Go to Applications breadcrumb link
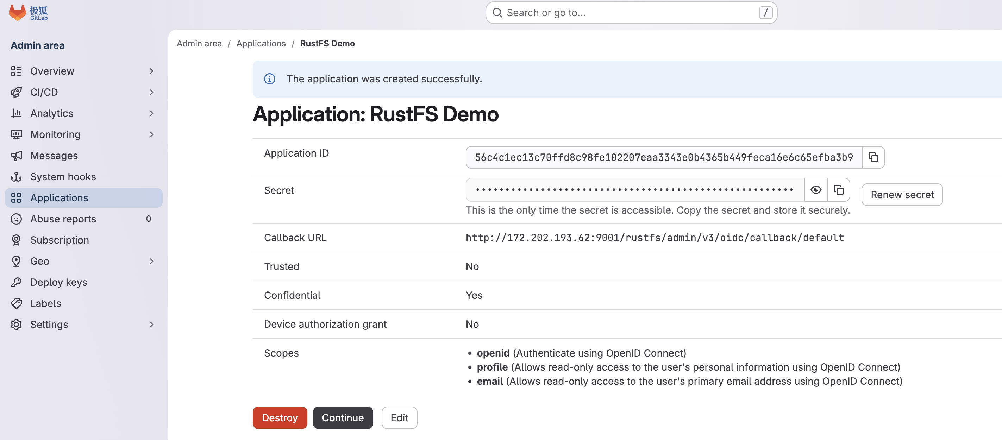 261,44
